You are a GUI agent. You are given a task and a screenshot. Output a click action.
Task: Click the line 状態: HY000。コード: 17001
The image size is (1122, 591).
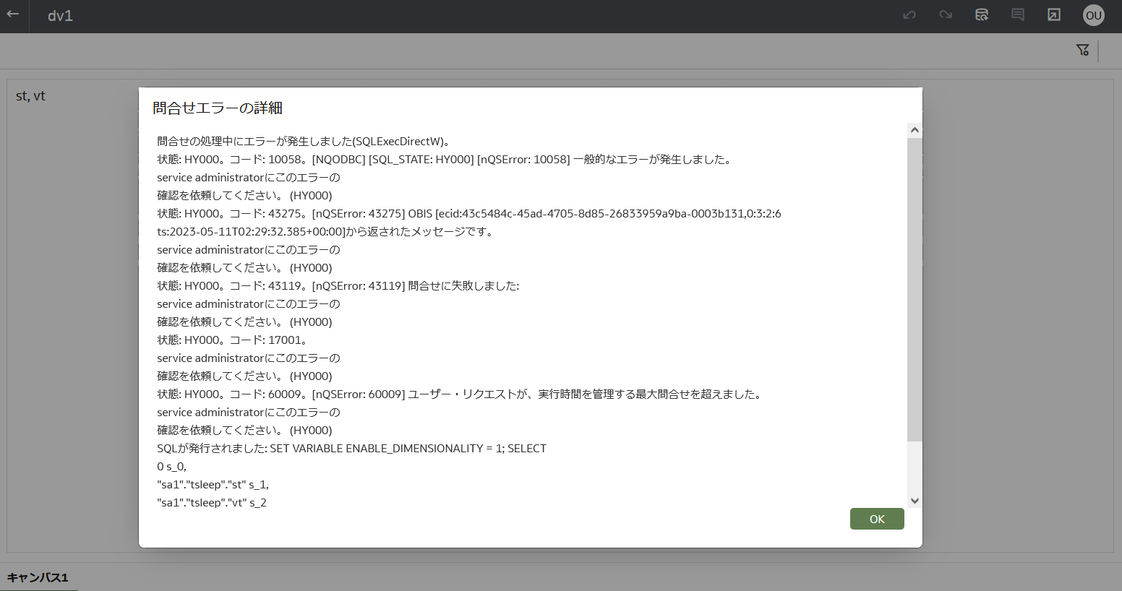[x=234, y=340]
